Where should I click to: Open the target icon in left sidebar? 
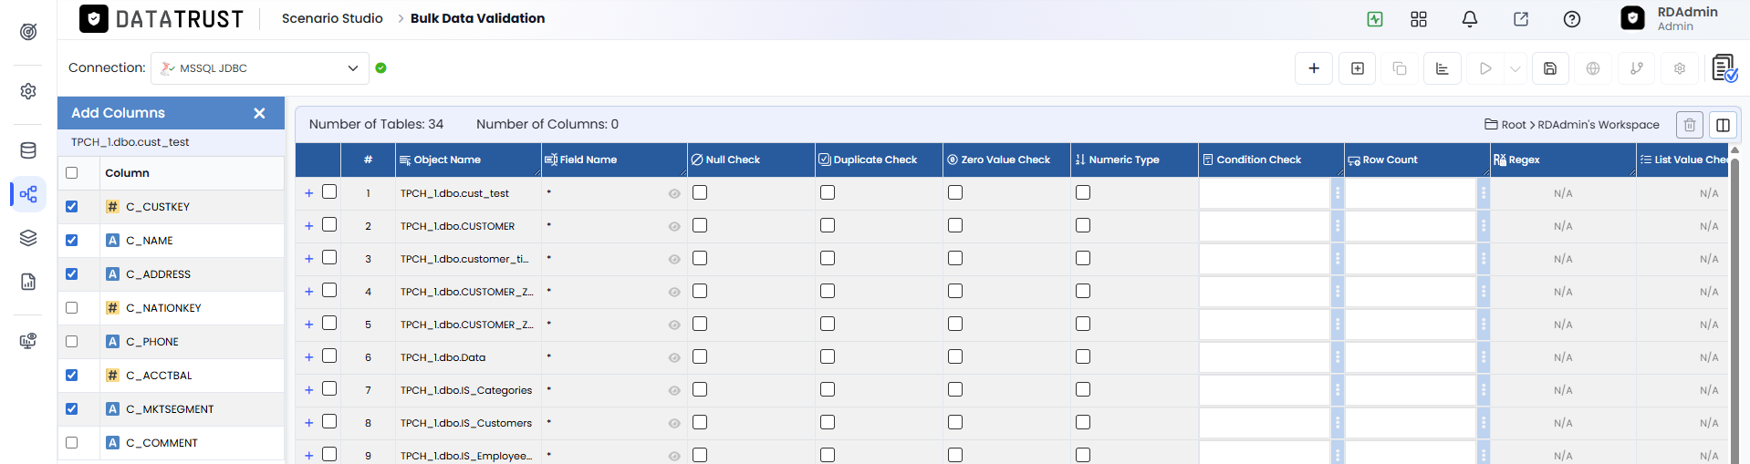[x=28, y=32]
